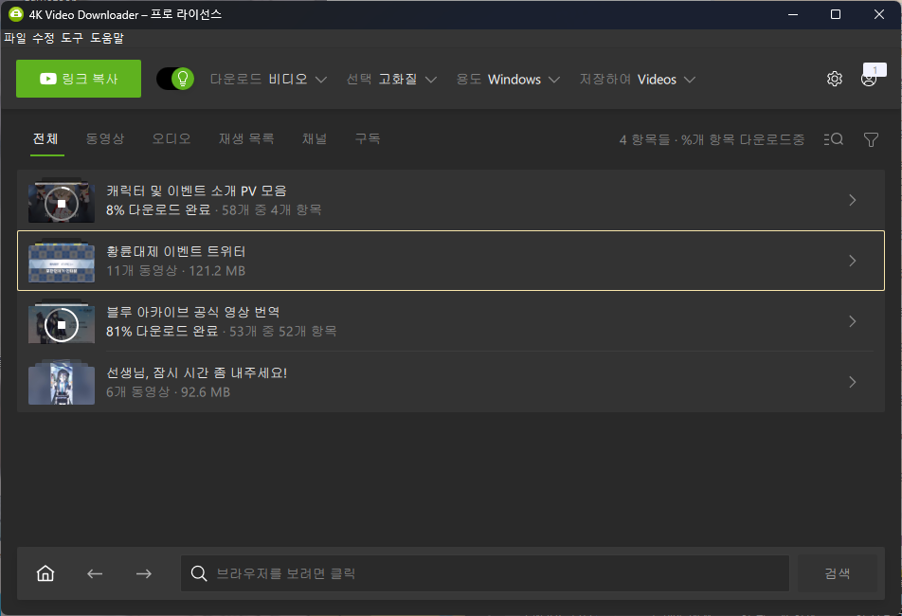Toggle the smart mode lightbulb switch
Image resolution: width=902 pixels, height=616 pixels.
tap(175, 79)
